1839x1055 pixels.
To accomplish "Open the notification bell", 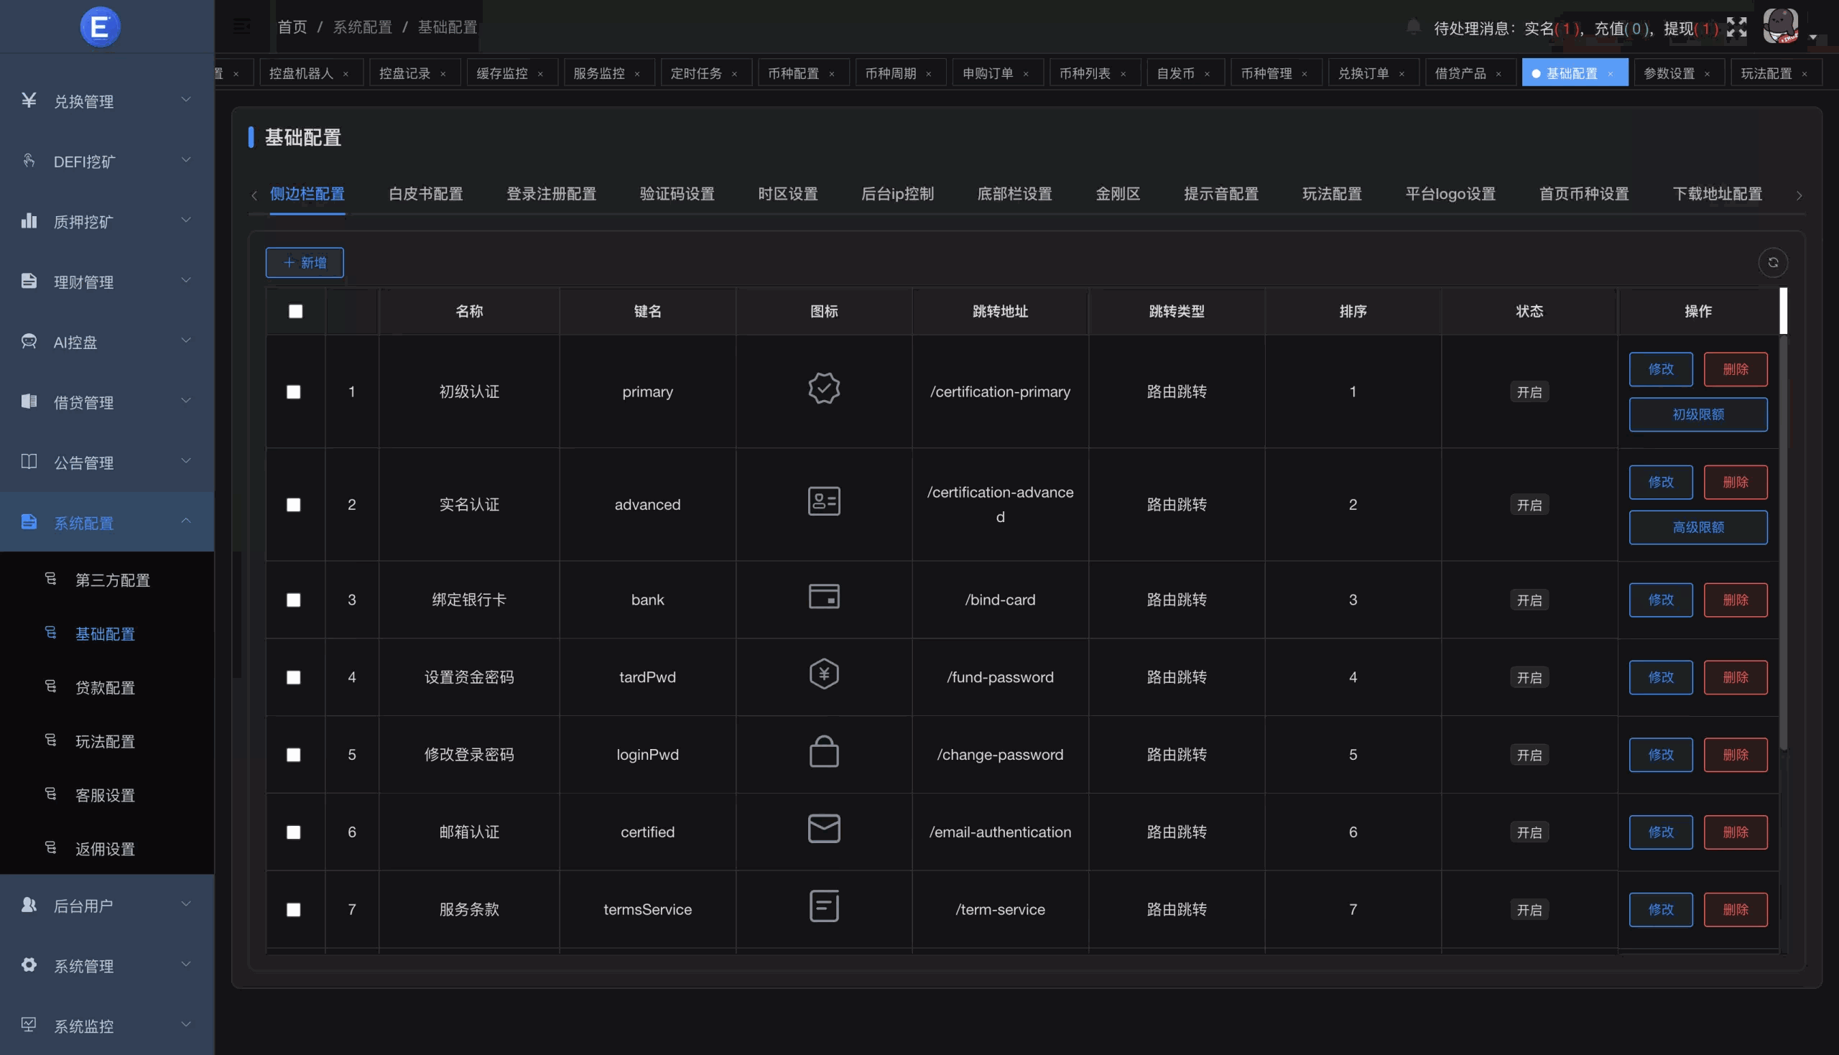I will click(x=1414, y=26).
